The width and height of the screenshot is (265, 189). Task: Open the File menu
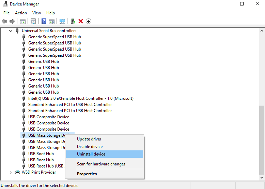tap(6, 13)
